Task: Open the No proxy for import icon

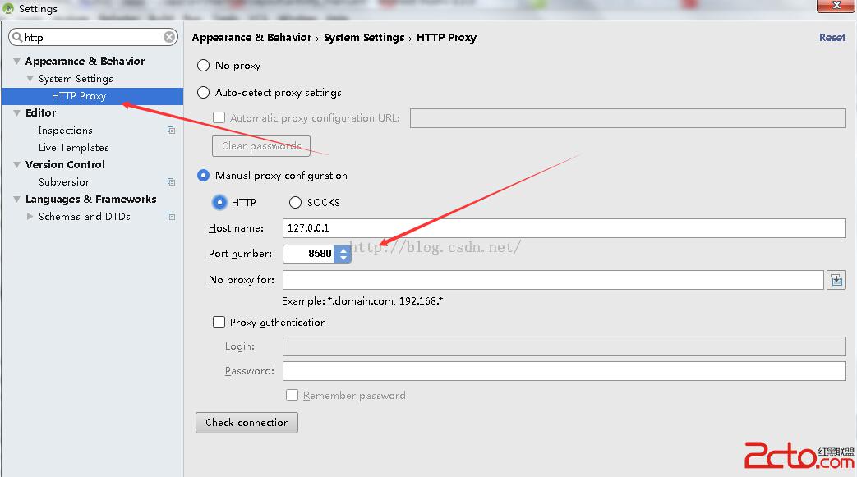Action: coord(836,280)
